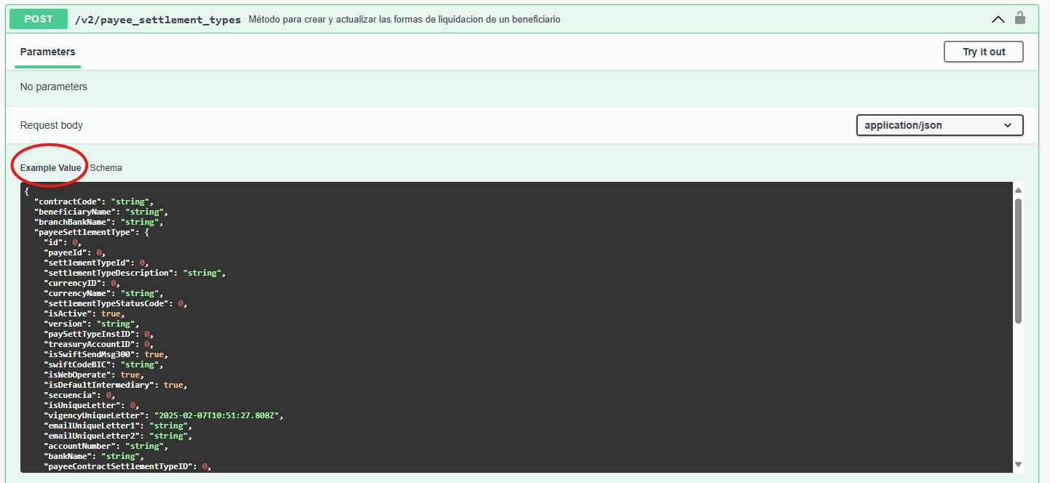
Task: Select the Parameters tab
Action: (47, 52)
